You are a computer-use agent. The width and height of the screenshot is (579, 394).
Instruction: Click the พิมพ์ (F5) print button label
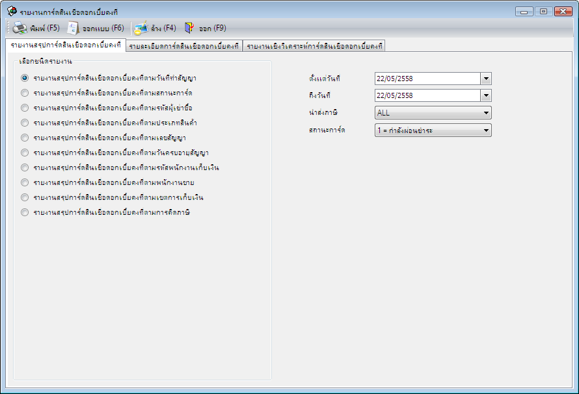click(45, 28)
